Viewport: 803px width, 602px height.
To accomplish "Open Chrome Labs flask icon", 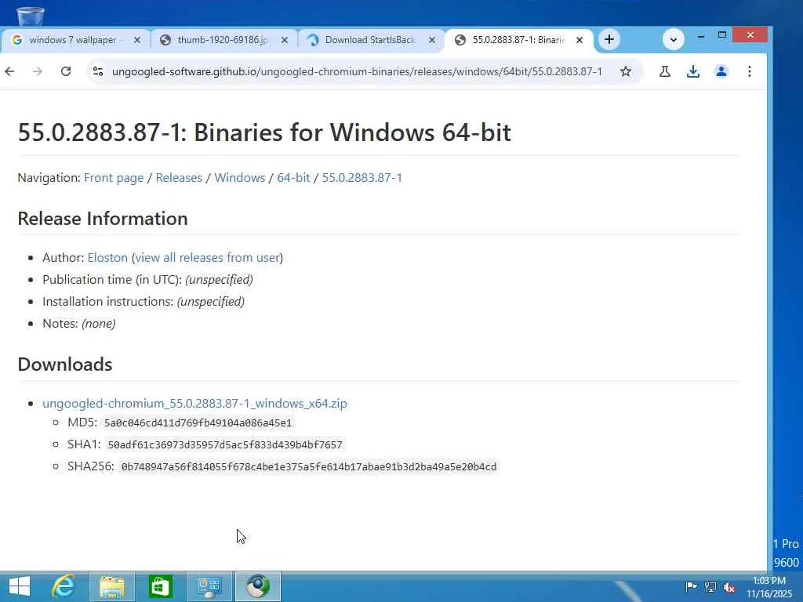I will coord(665,71).
